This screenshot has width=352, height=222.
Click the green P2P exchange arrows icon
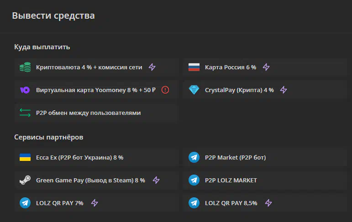tap(25, 113)
